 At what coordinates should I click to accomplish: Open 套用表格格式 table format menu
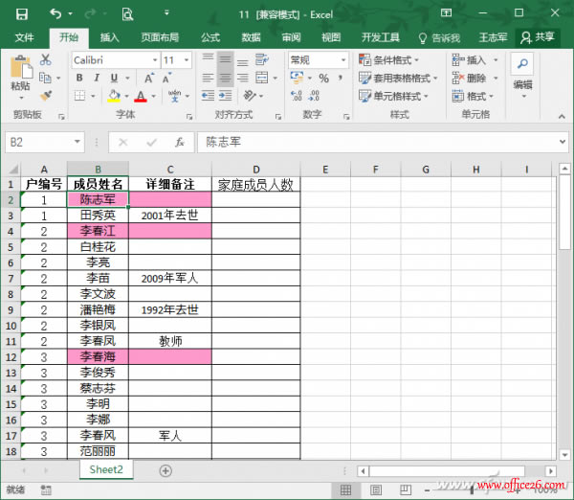398,78
